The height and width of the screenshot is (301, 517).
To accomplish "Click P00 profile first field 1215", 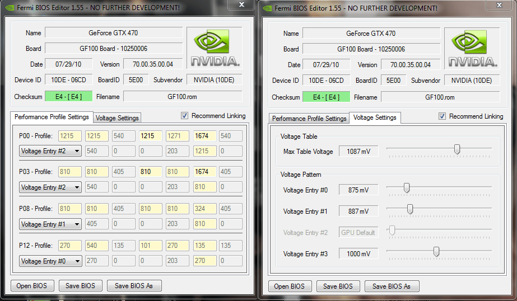I will coord(70,136).
